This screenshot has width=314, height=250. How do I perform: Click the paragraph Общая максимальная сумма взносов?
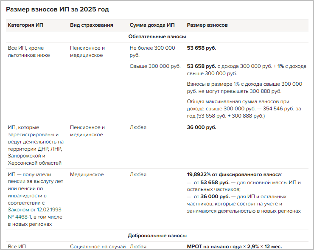(x=244, y=108)
